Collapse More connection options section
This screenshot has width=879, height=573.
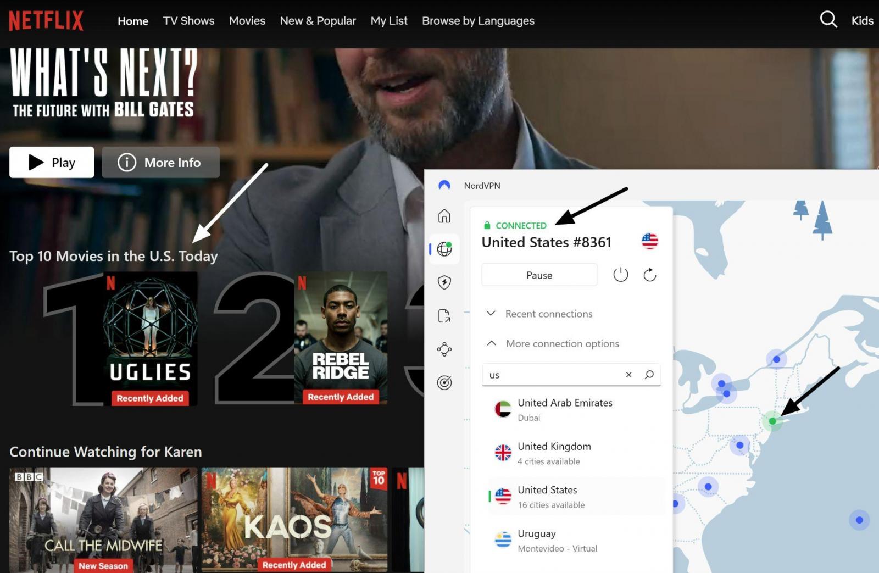pyautogui.click(x=553, y=343)
